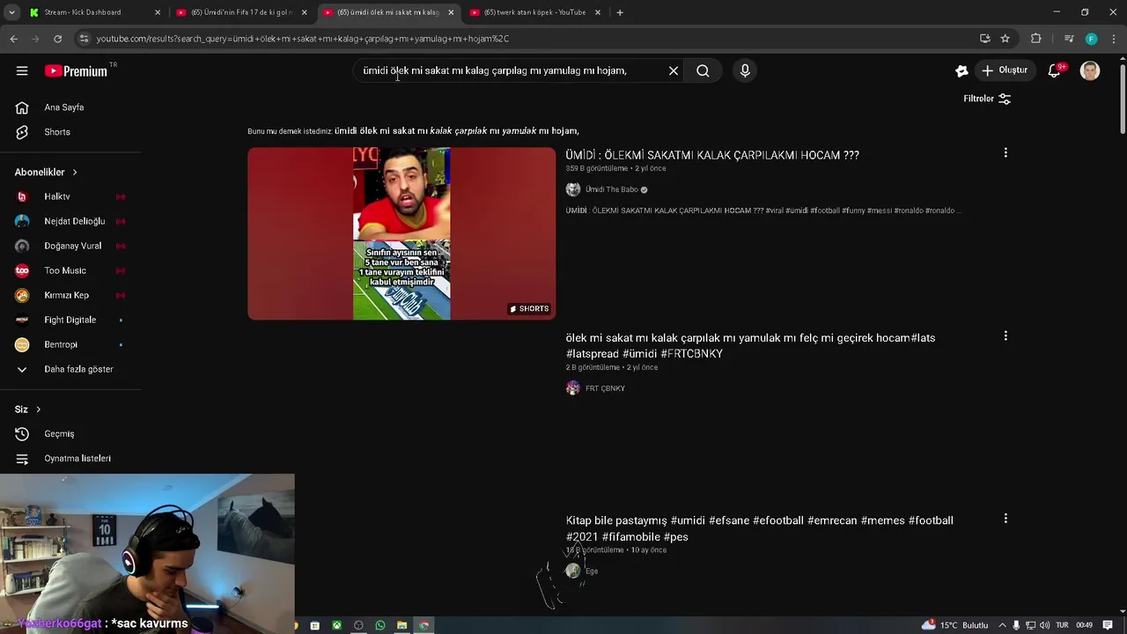Show hidden system tray icons
This screenshot has width=1127, height=634.
(x=1002, y=625)
